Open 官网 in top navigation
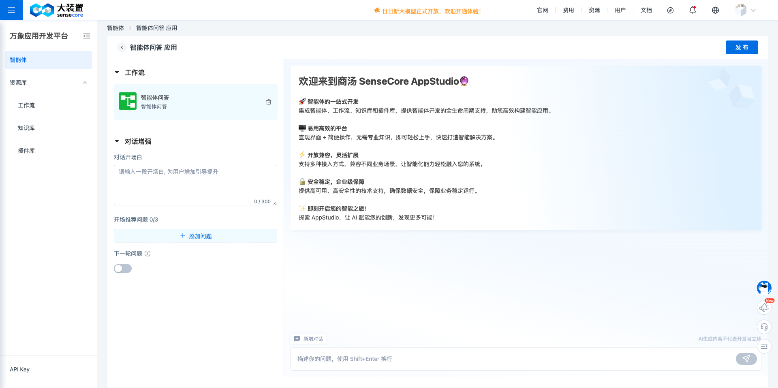This screenshot has height=388, width=778. [x=543, y=10]
